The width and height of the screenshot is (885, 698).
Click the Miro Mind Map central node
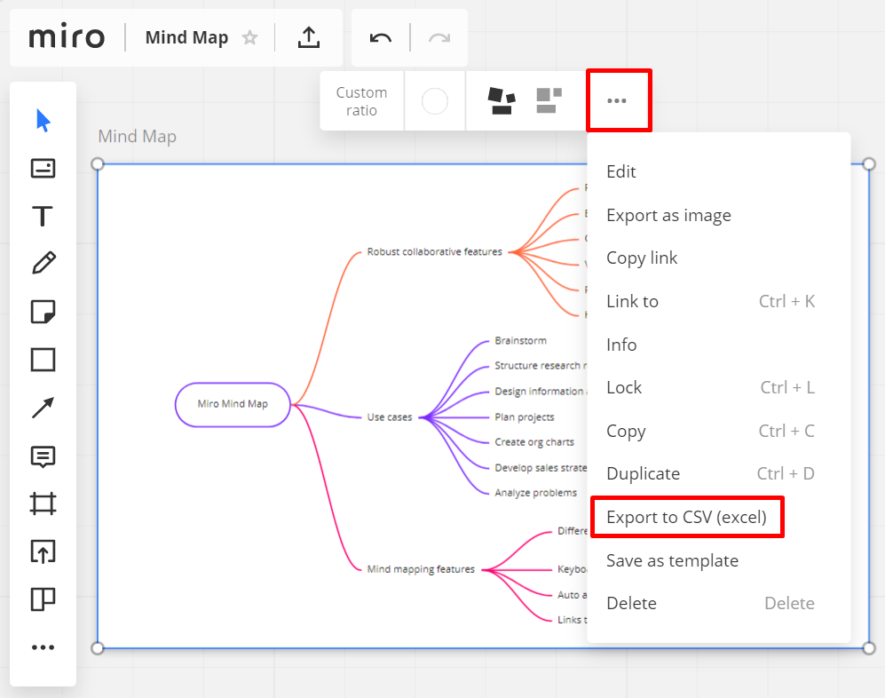233,404
